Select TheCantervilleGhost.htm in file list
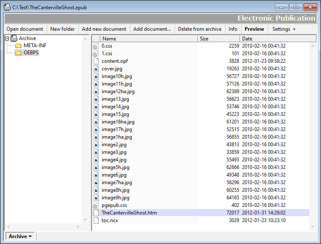 (x=129, y=213)
